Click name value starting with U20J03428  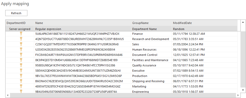(x=75, y=50)
